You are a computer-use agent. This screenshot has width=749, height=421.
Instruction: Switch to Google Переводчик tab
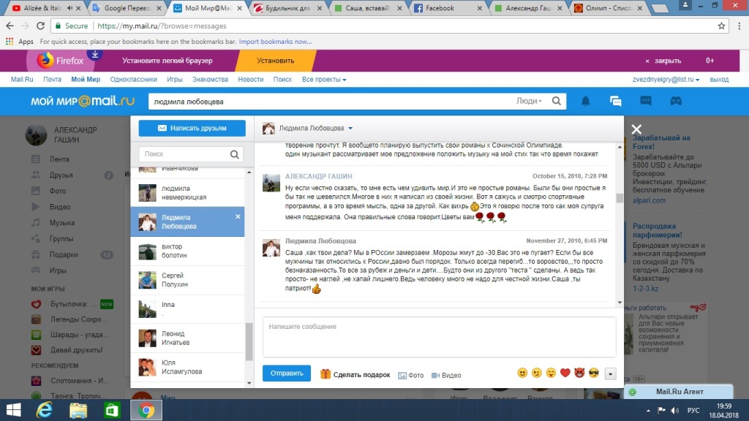pos(127,8)
